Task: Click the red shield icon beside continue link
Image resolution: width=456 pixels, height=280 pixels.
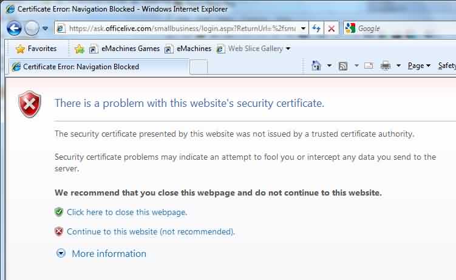Action: pos(59,231)
